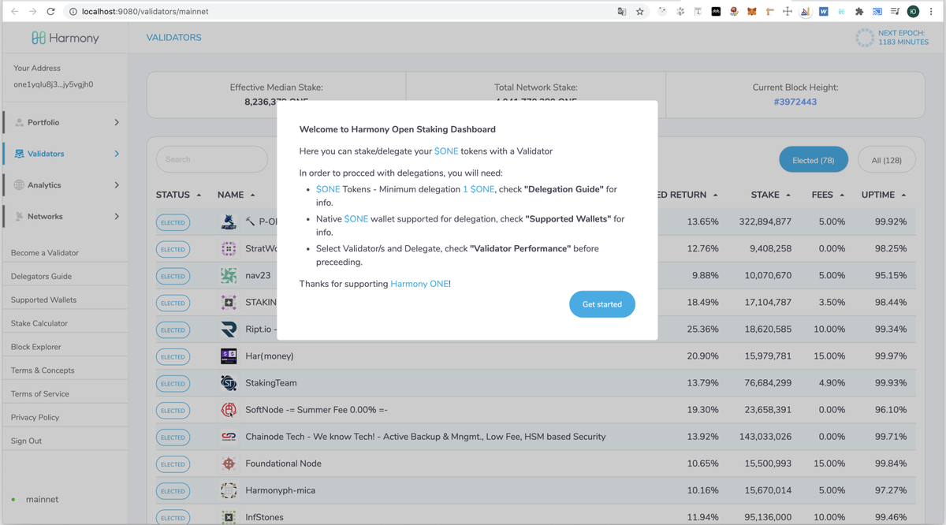This screenshot has width=946, height=525.
Task: Open the Supported Wallets page
Action: (43, 300)
